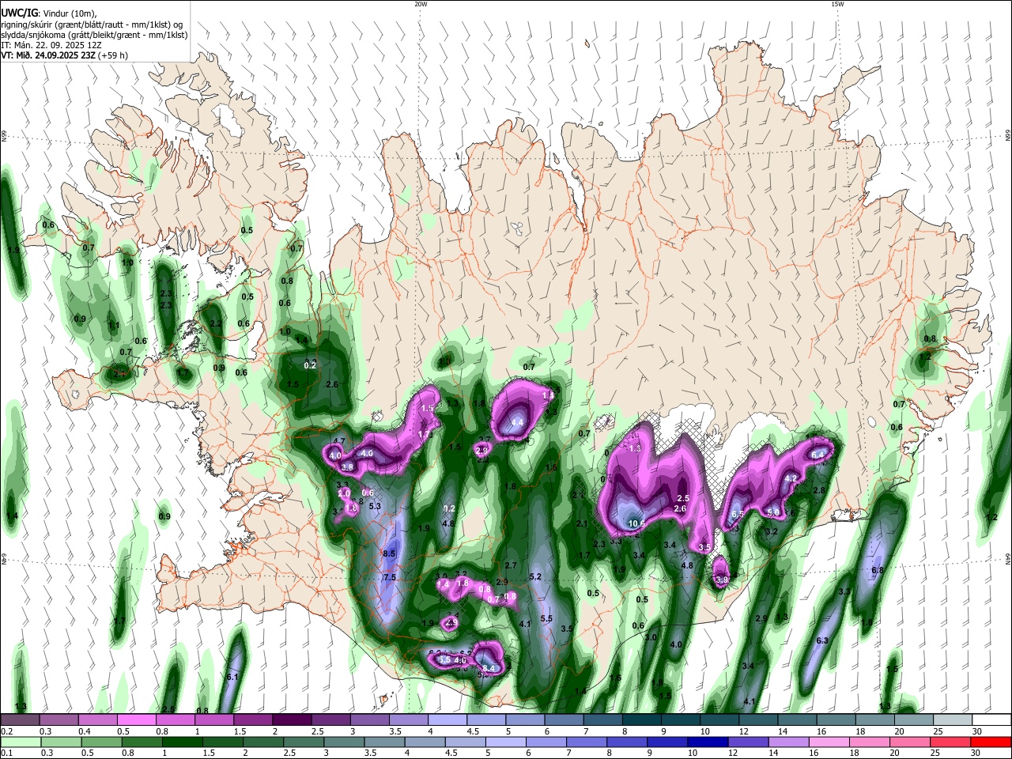This screenshot has height=759, width=1012.
Task: Click the 6.1 value in the southwest rain band
Action: tap(232, 678)
